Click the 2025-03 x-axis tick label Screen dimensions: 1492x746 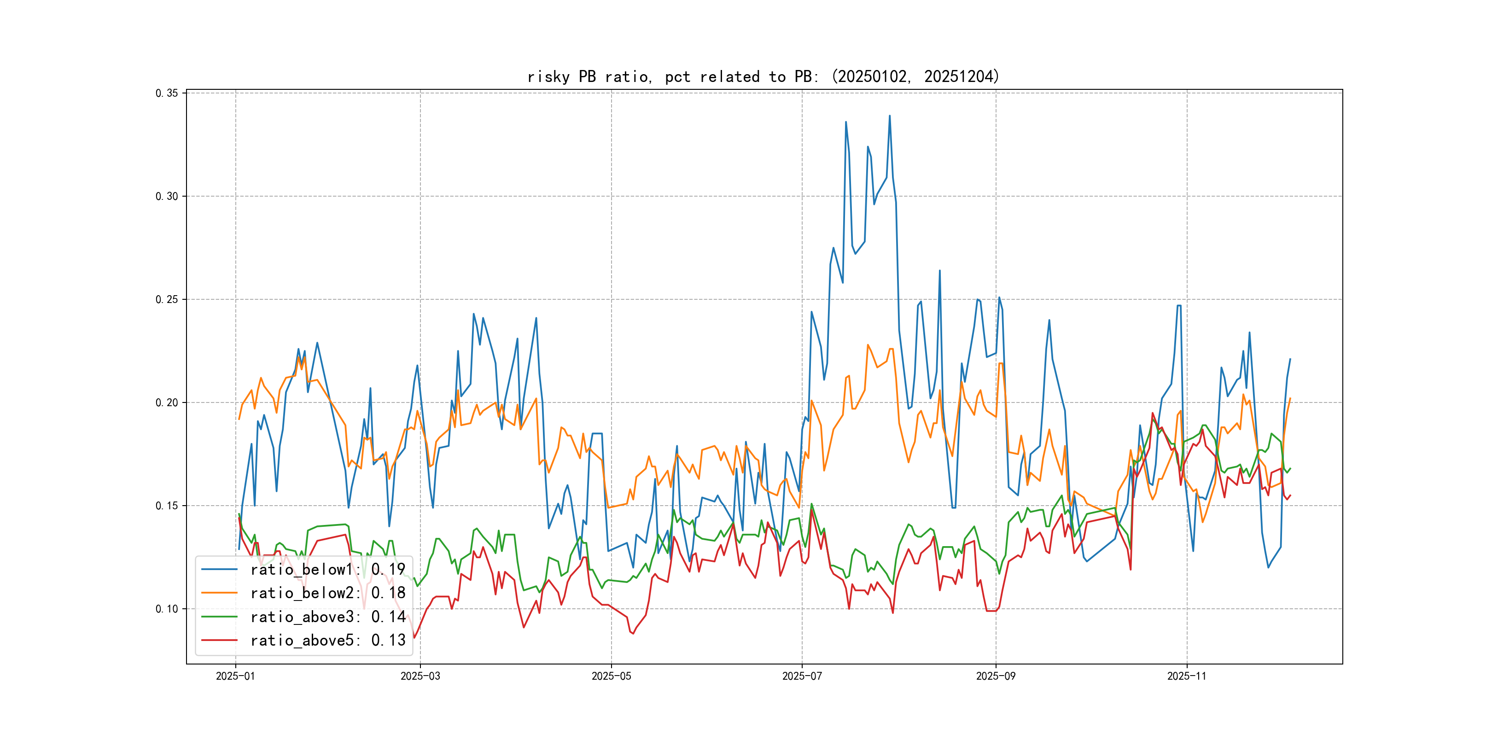tap(420, 676)
